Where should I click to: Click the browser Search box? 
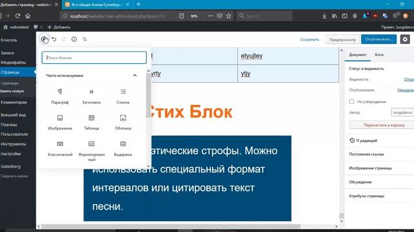click(265, 16)
